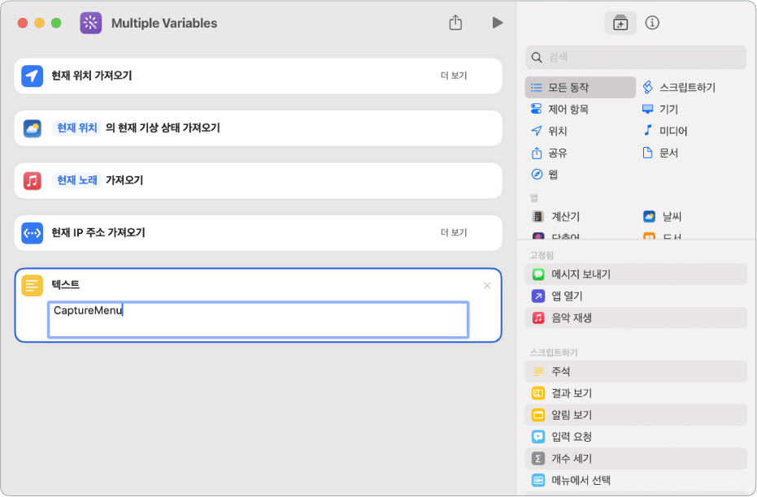
Task: Add 주석 action
Action: 636,371
